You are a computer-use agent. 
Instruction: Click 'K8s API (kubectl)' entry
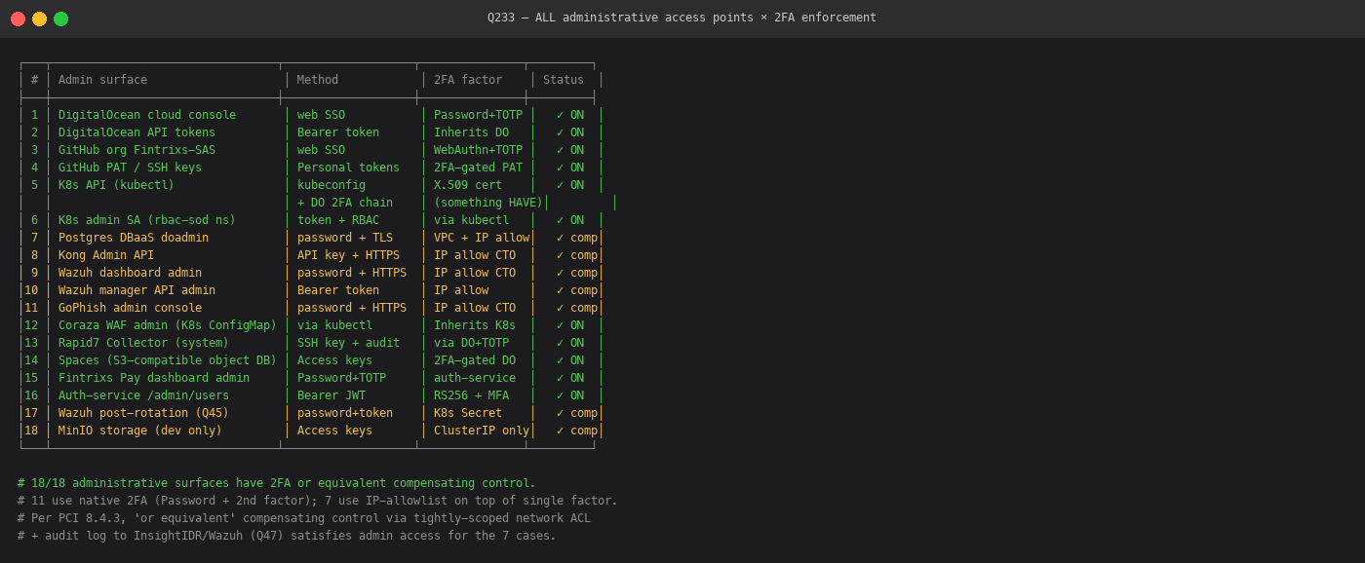click(116, 185)
